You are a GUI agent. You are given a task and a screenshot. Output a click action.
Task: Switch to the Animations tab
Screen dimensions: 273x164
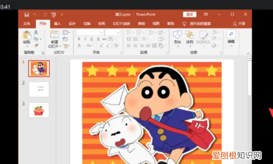[101, 24]
